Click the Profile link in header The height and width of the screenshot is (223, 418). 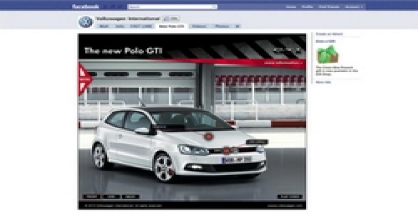307,7
